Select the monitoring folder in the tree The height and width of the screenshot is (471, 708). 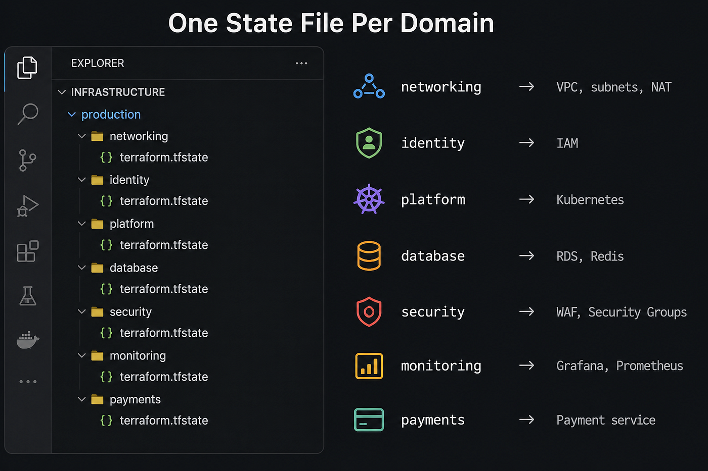(138, 356)
